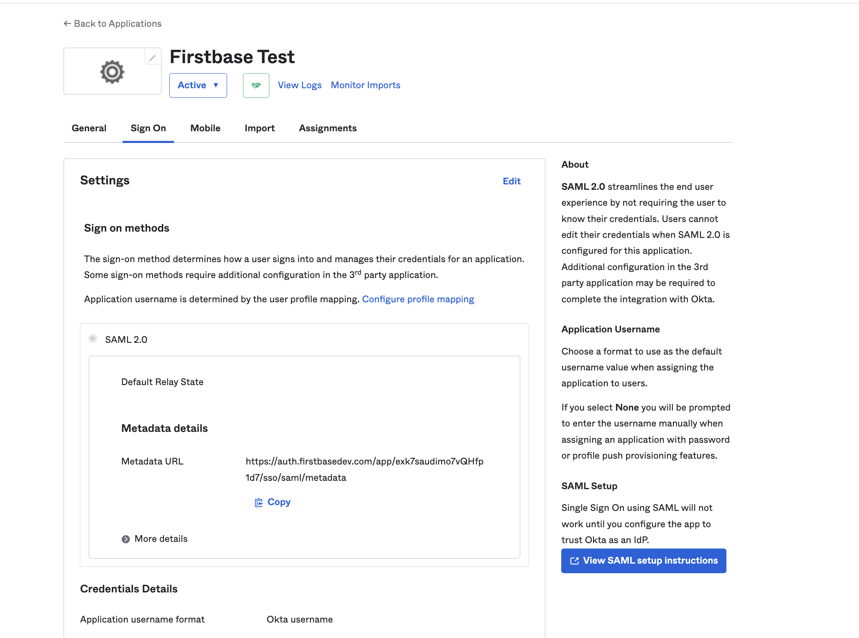Click the Application username format label
This screenshot has height=638, width=859.
tap(142, 620)
